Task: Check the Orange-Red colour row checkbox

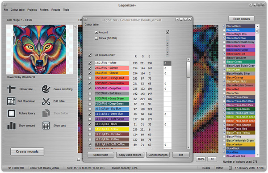Action: pyautogui.click(x=90, y=78)
